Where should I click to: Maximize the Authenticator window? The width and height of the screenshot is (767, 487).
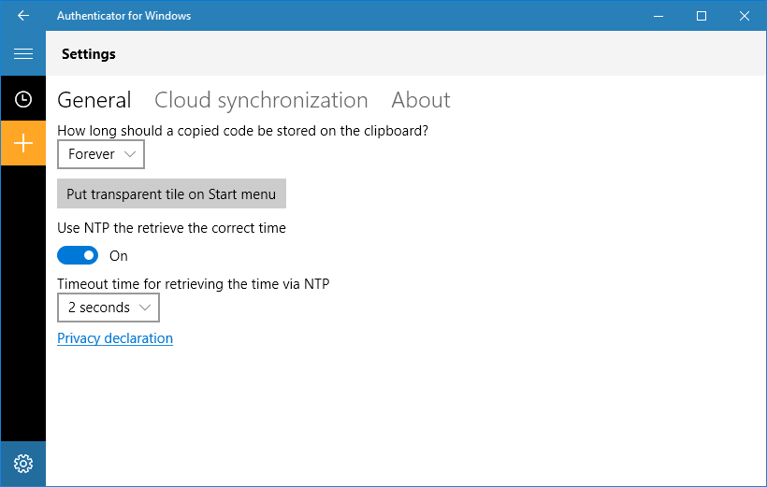(x=702, y=16)
